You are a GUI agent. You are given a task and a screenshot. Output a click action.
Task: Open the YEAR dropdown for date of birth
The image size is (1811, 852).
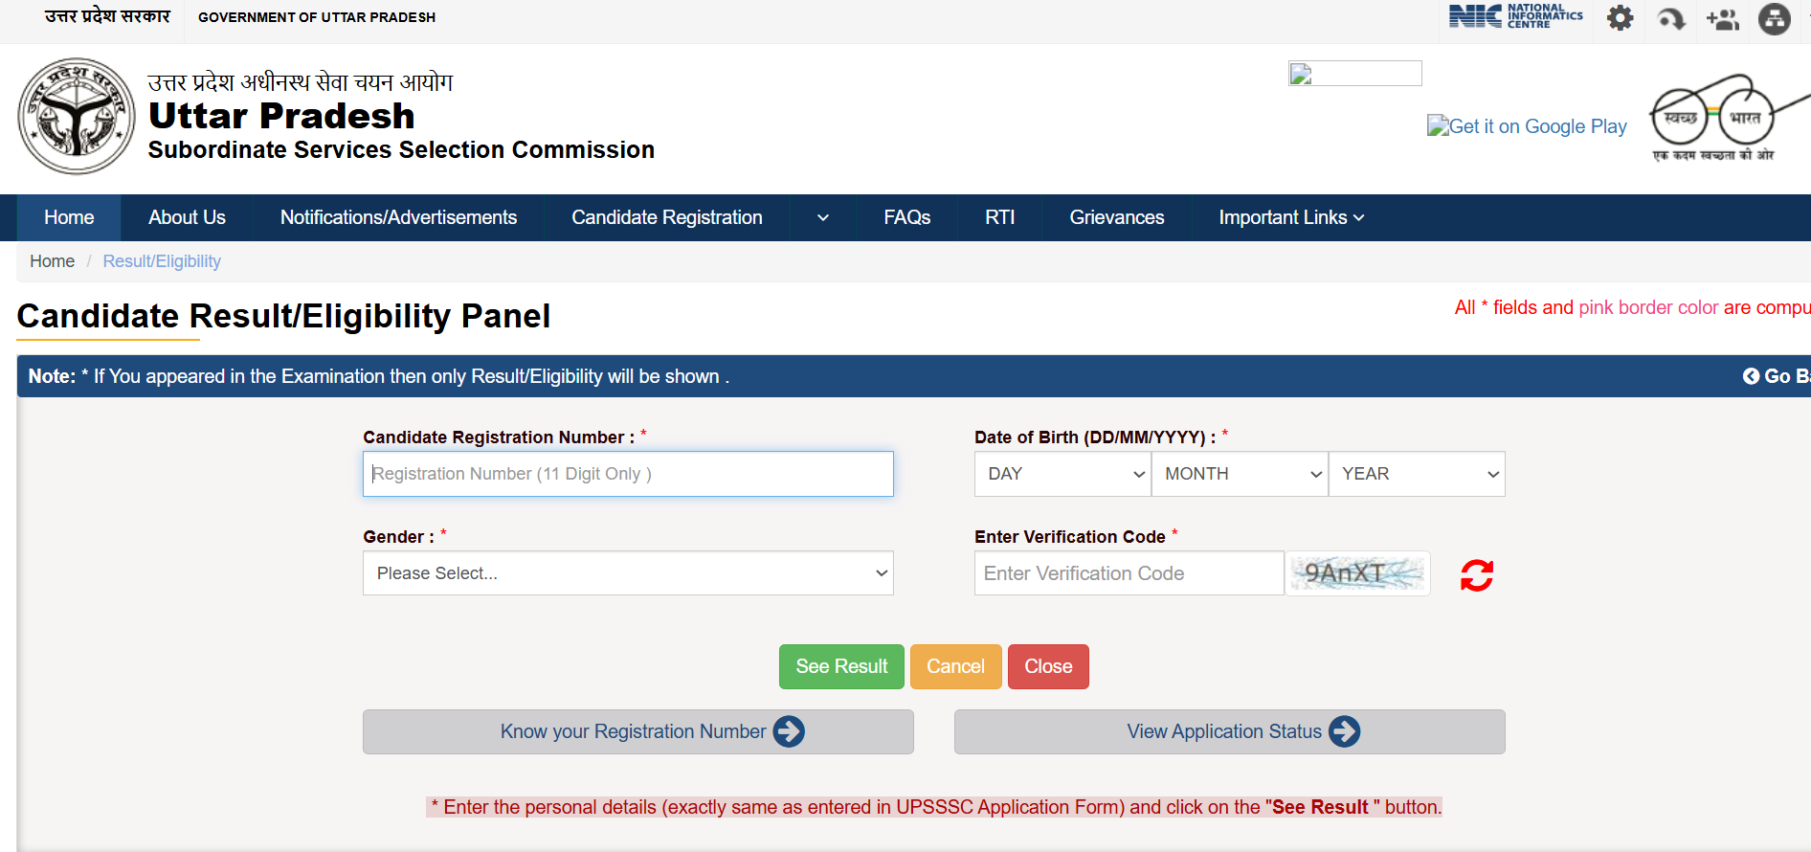point(1417,474)
